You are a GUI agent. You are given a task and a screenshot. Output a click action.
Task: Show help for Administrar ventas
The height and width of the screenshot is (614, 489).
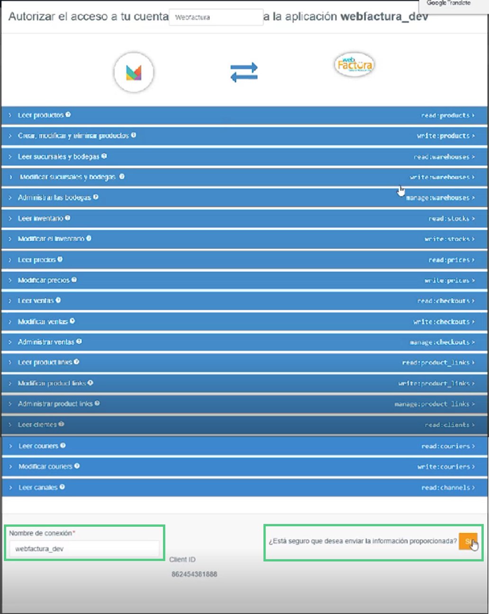point(79,341)
